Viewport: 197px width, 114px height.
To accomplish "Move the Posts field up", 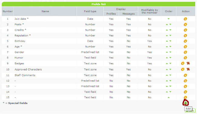I will tap(167, 24).
